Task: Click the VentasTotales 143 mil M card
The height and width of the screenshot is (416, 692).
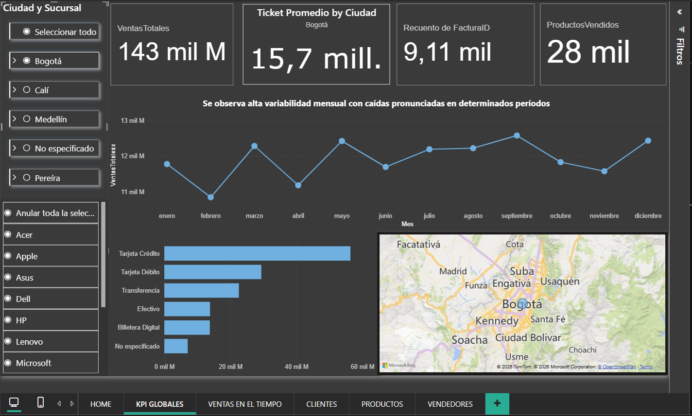Action: tap(172, 44)
